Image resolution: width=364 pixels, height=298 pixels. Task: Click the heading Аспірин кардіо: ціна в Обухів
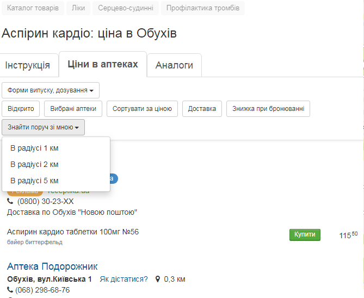(89, 33)
